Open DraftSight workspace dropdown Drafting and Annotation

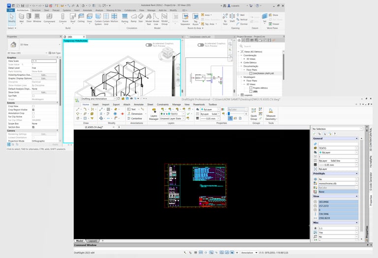(x=98, y=99)
